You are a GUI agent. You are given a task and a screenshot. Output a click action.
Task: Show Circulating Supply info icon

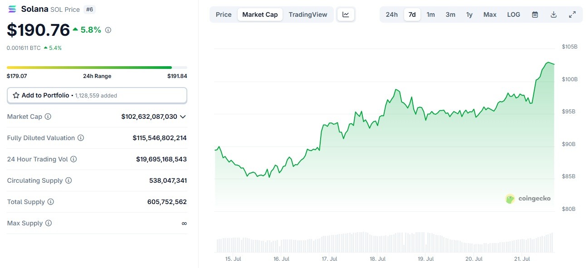pos(68,180)
